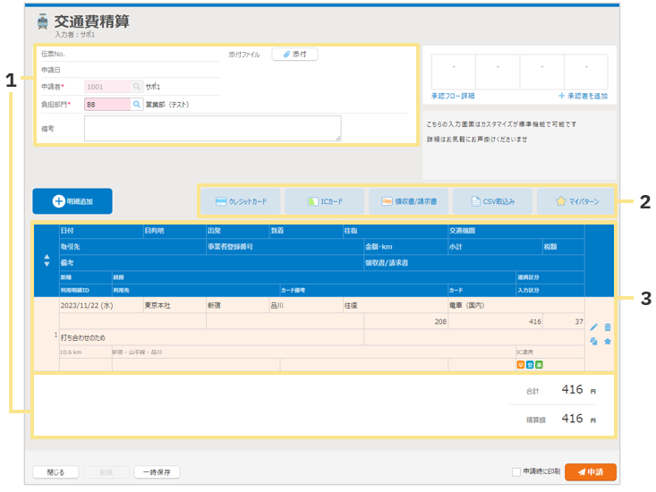Click the green 楽 route badge
This screenshot has height=492, width=656.
coord(539,364)
